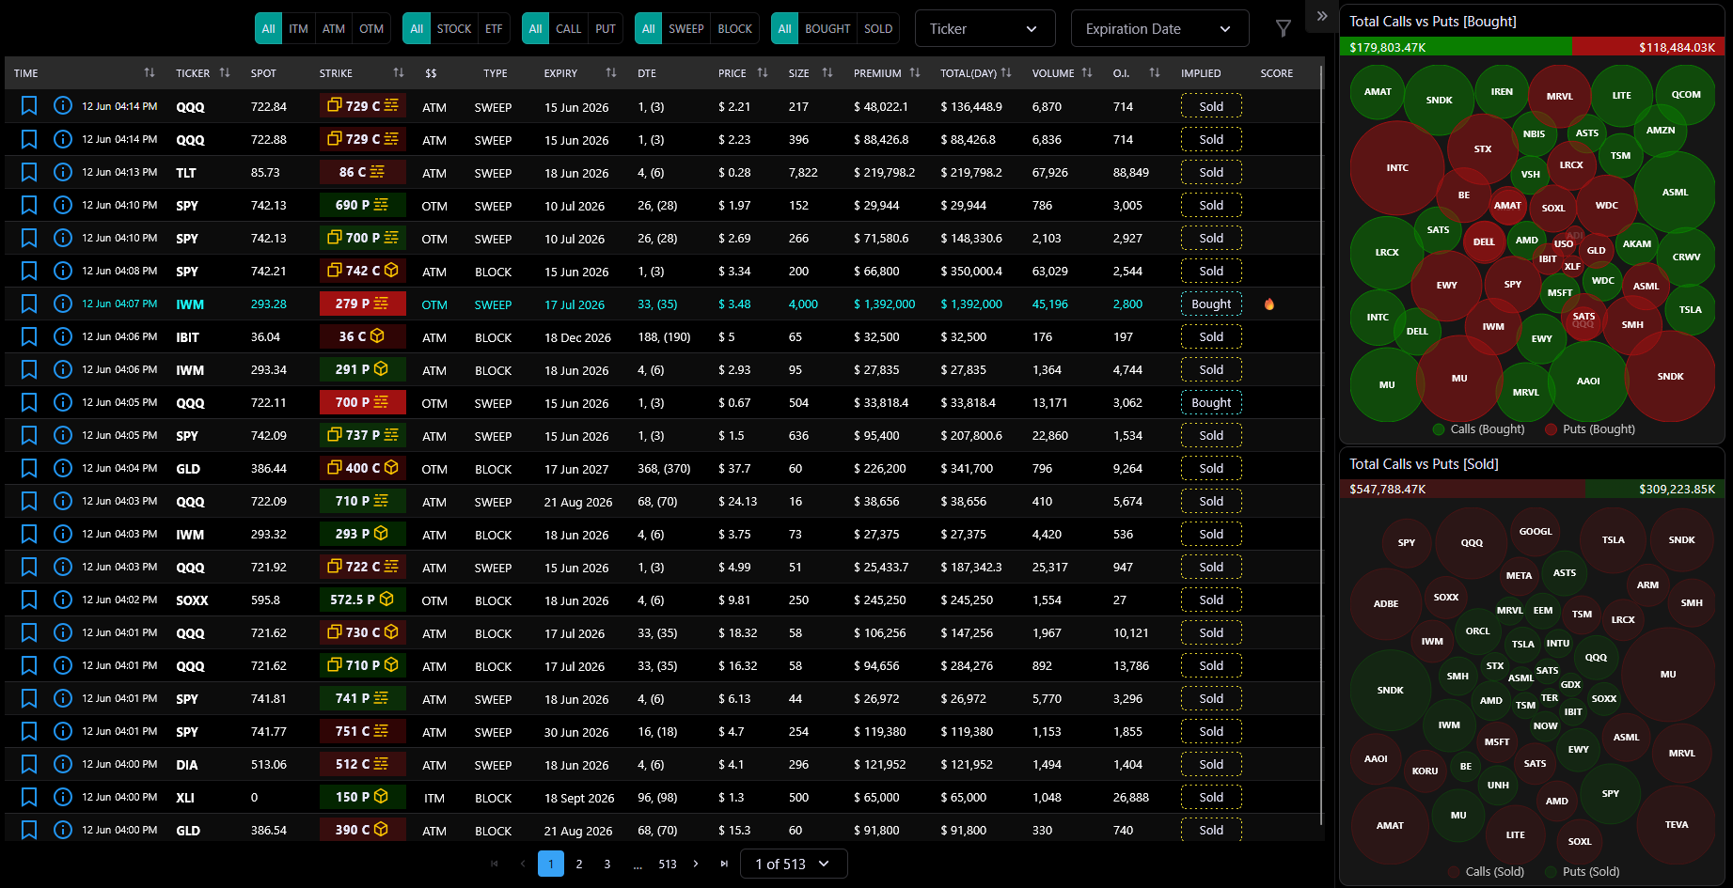Click ASML bubble in Bought chart
This screenshot has height=888, width=1733.
1675,192
